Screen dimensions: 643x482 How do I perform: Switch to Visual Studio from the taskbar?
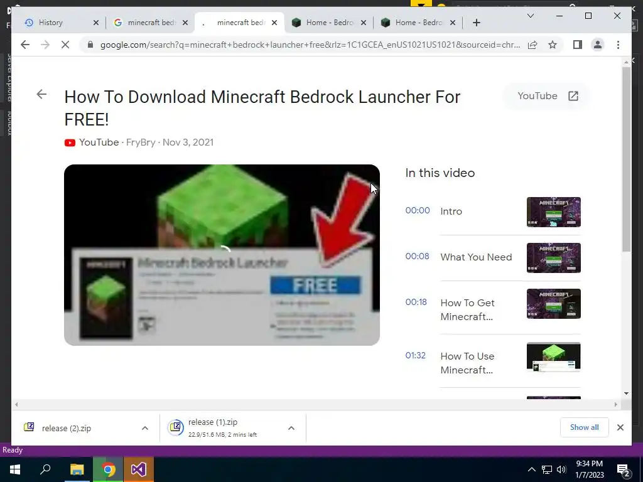click(139, 469)
